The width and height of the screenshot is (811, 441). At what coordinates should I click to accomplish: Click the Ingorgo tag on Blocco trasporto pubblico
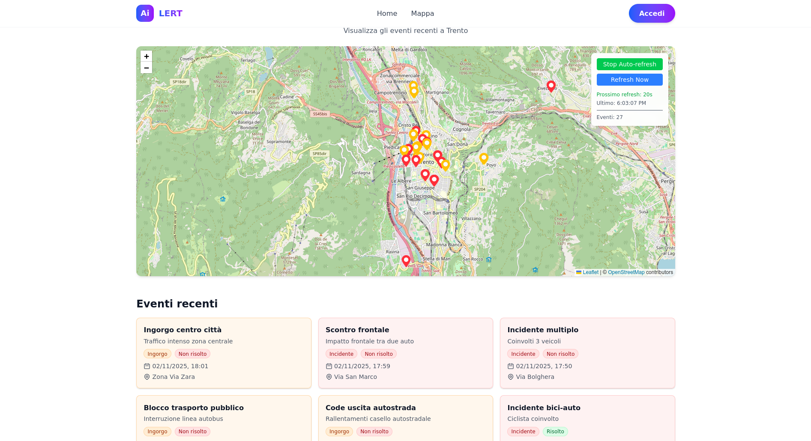[x=157, y=432]
